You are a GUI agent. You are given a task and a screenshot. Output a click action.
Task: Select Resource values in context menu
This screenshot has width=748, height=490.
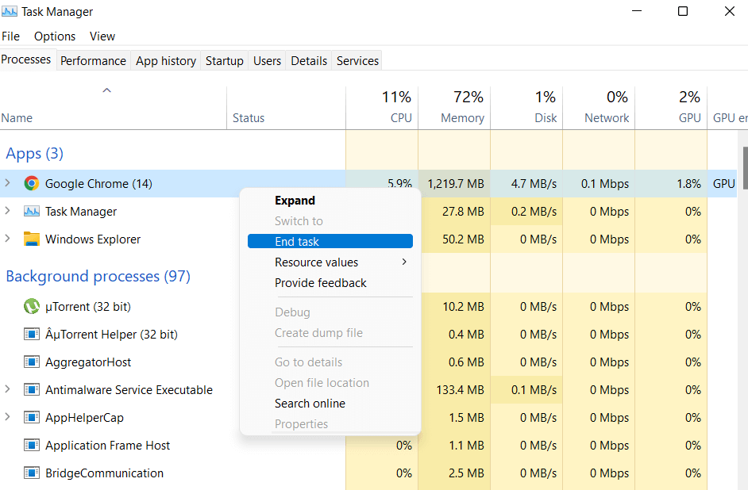click(x=330, y=262)
